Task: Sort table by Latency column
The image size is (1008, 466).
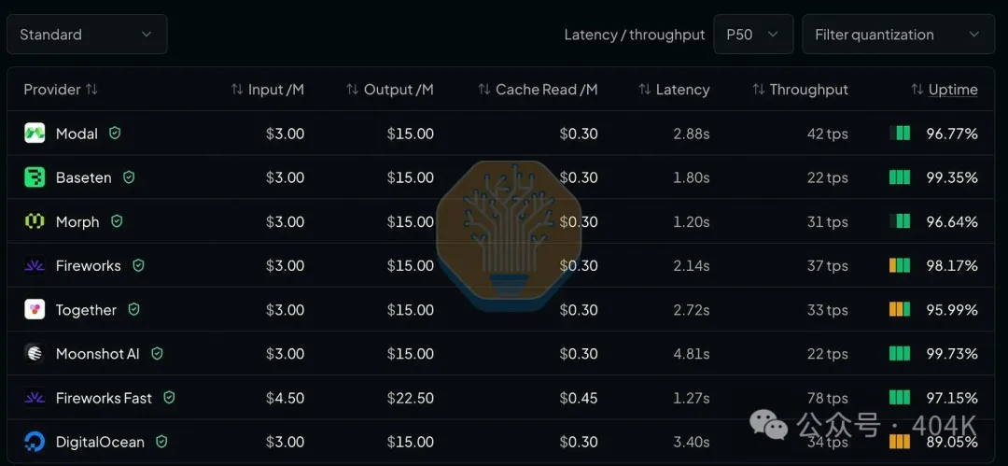Action: point(674,90)
